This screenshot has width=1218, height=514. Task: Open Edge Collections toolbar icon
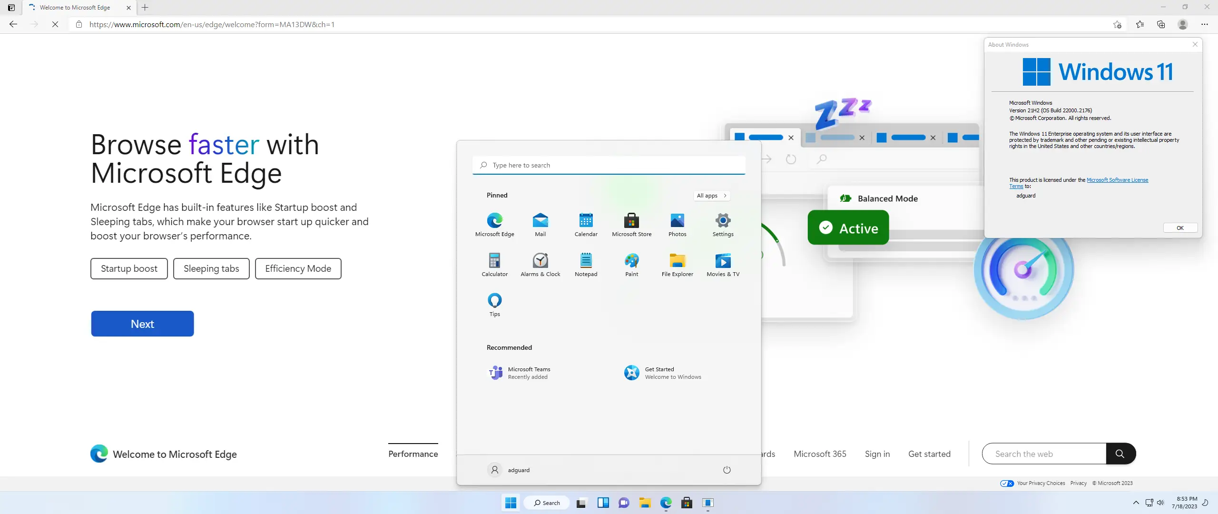coord(1161,24)
